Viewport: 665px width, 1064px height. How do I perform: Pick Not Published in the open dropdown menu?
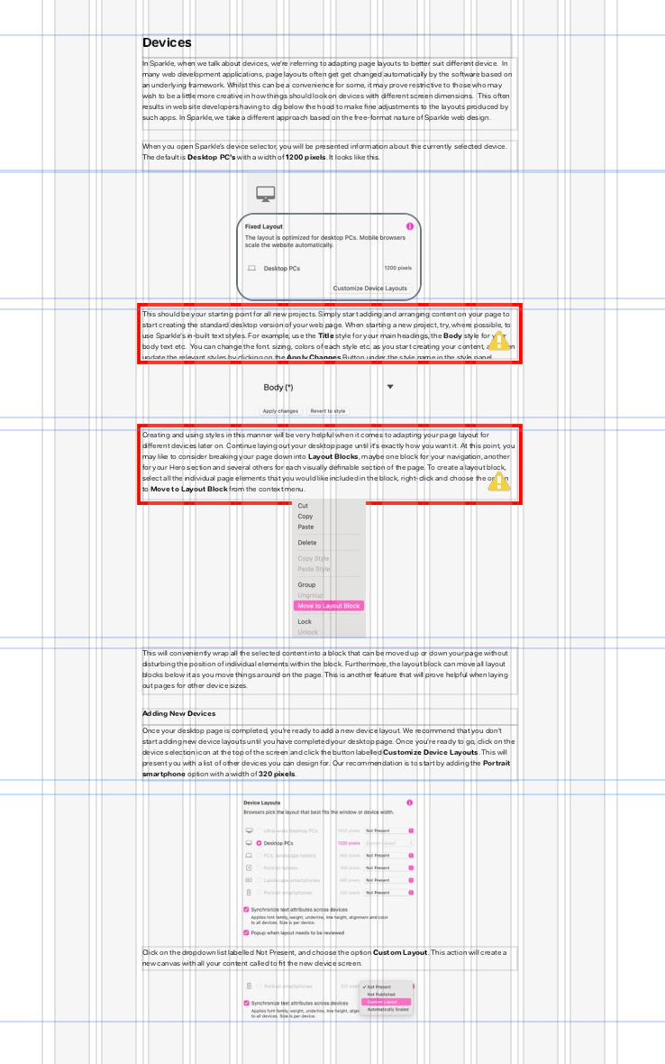[x=386, y=994]
